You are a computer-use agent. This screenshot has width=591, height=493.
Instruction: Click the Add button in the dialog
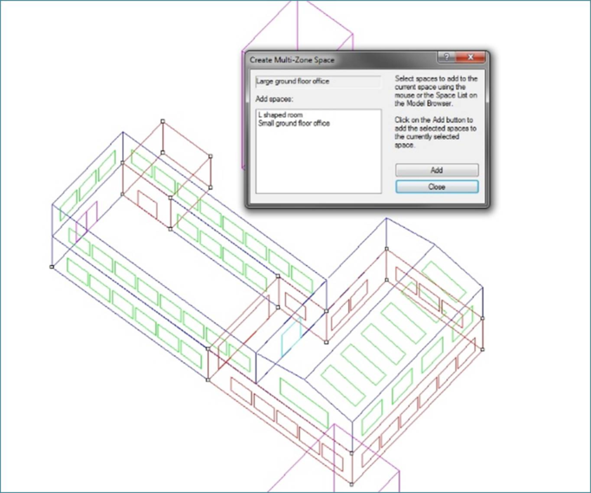[x=437, y=171]
